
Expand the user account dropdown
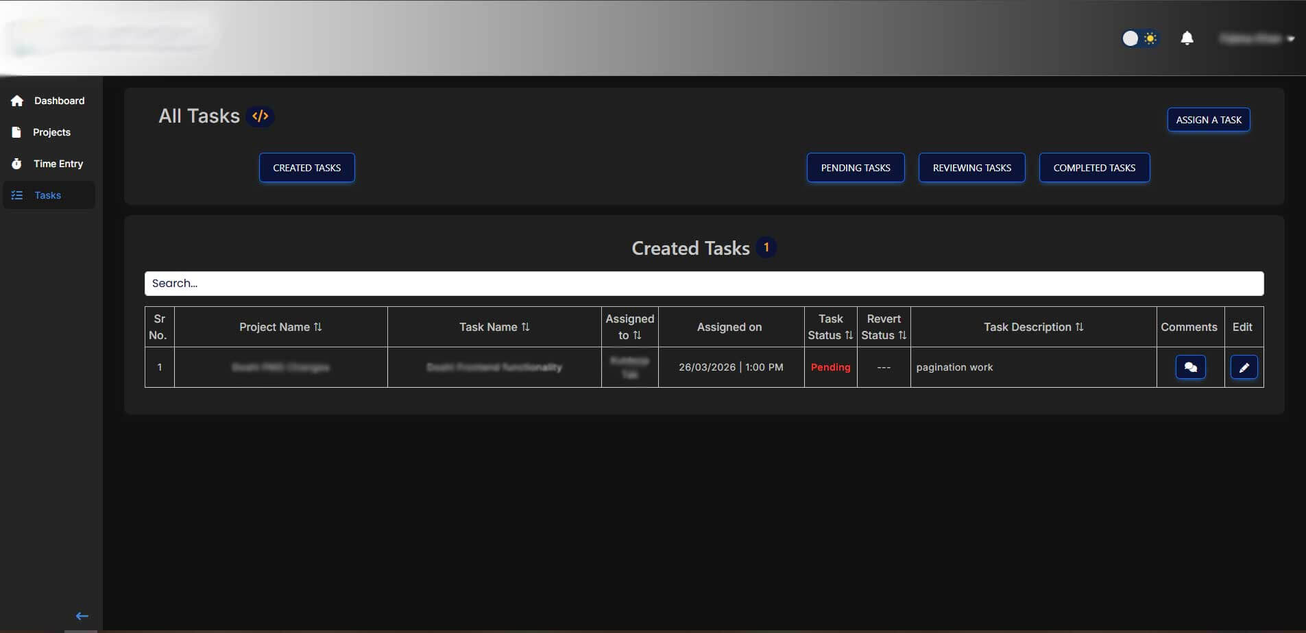pyautogui.click(x=1257, y=38)
